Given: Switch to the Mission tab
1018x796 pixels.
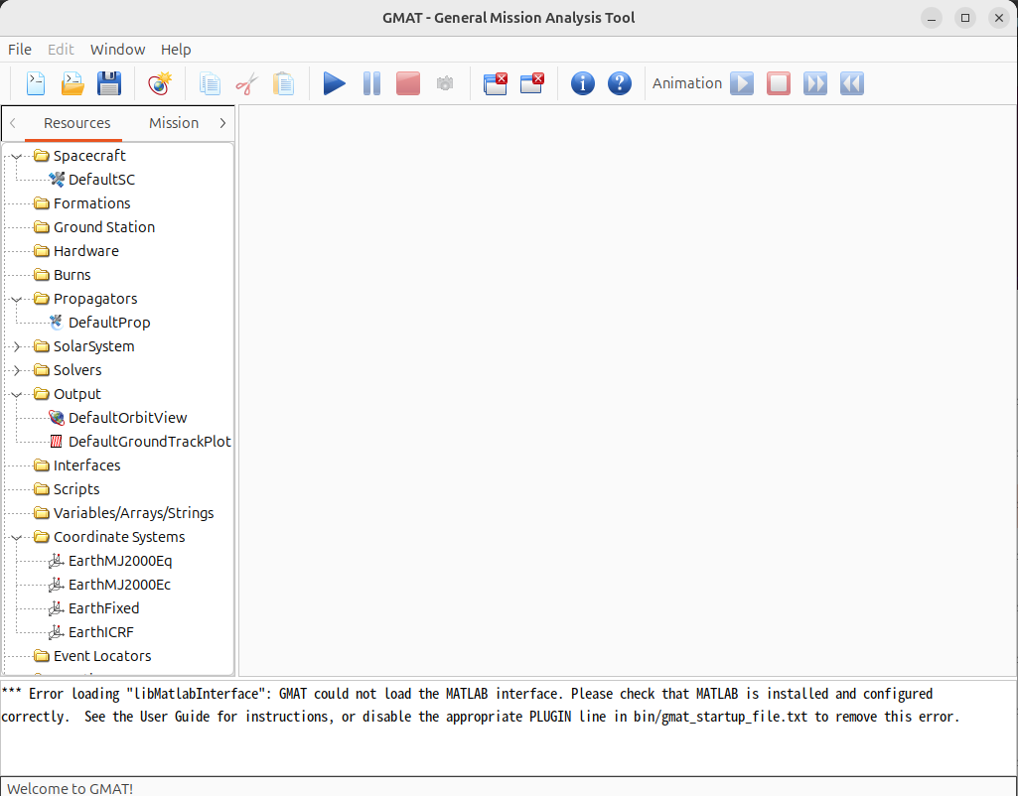Looking at the screenshot, I should [174, 123].
